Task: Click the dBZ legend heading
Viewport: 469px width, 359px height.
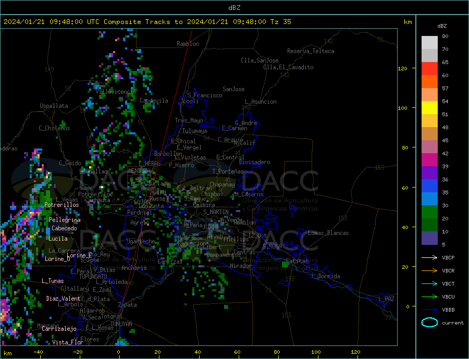Action: point(442,26)
